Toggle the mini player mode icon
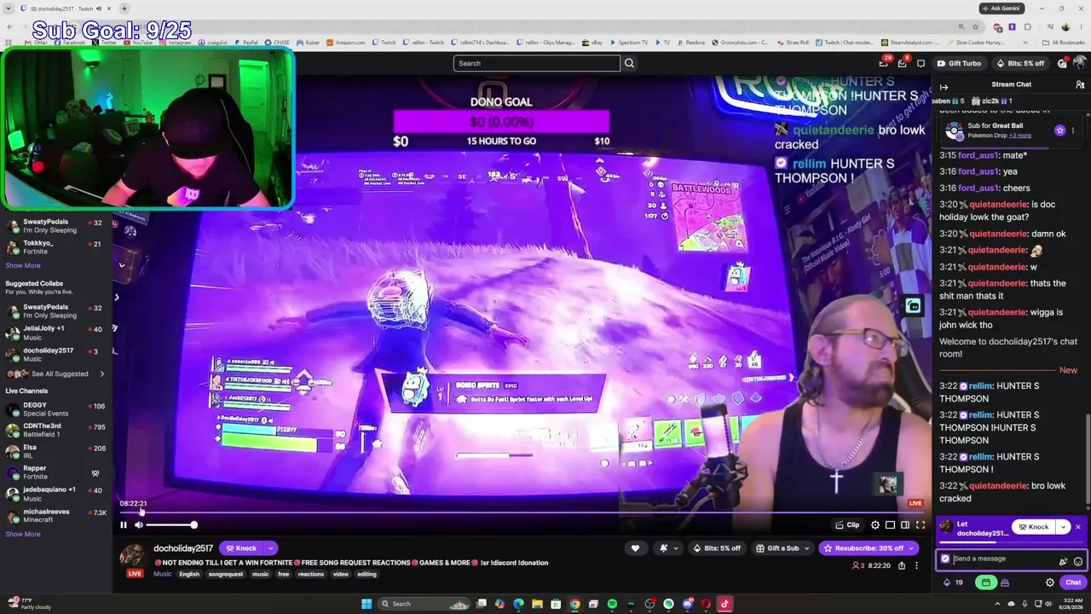This screenshot has height=614, width=1091. 890,525
